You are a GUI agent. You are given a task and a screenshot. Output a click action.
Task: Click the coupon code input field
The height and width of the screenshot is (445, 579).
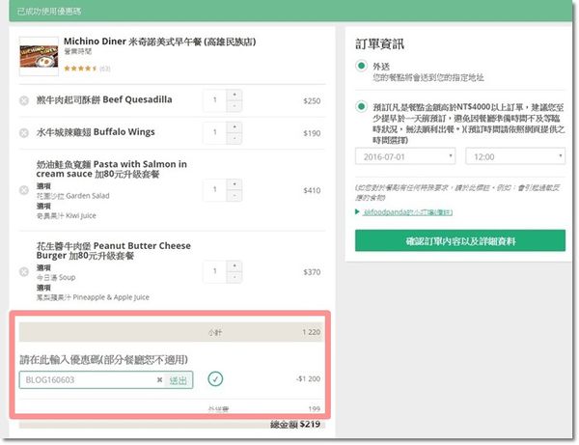click(87, 380)
